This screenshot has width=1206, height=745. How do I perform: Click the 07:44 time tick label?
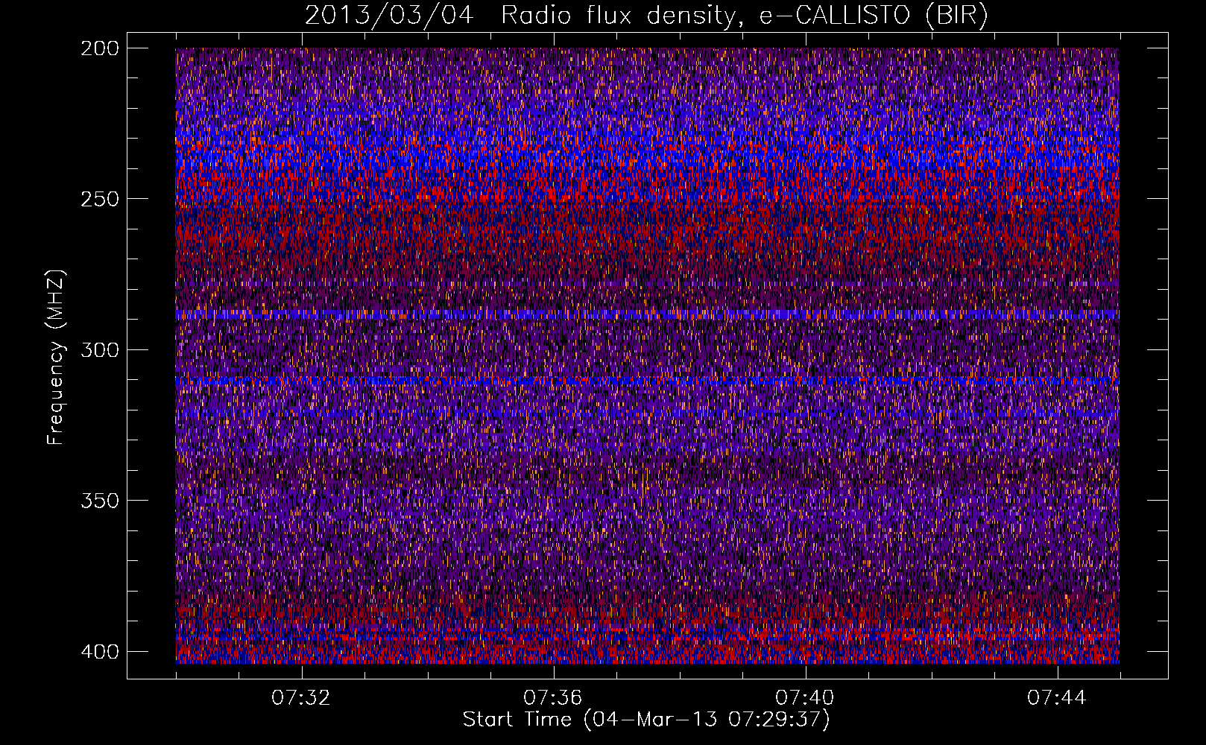click(1057, 698)
